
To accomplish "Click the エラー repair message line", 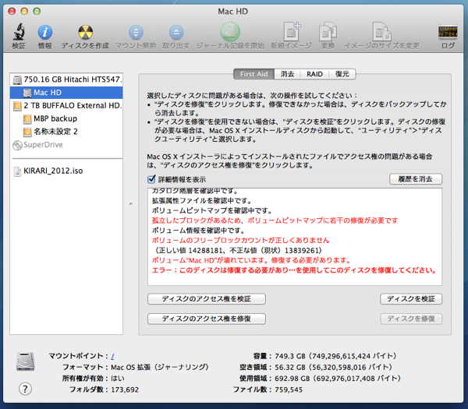I will coord(294,270).
